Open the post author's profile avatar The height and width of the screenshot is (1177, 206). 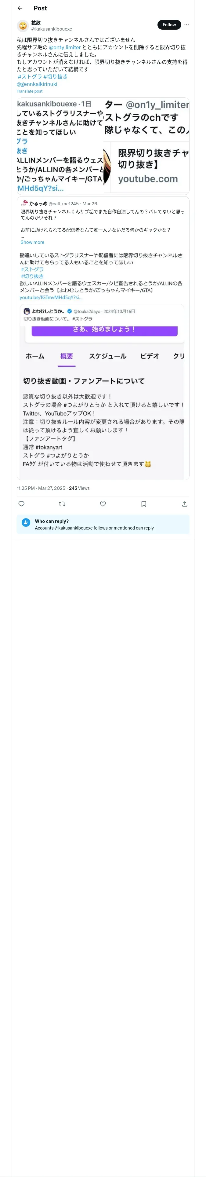tap(23, 26)
